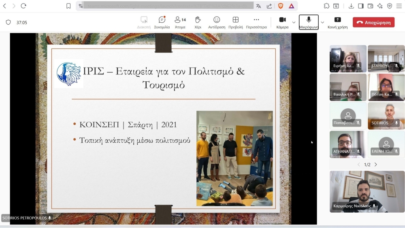
Task: Open browser downloads
Action: pyautogui.click(x=351, y=6)
